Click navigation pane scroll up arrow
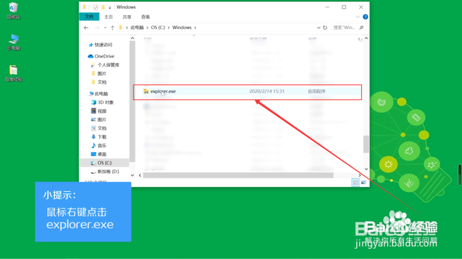462x259 pixels. [132, 38]
